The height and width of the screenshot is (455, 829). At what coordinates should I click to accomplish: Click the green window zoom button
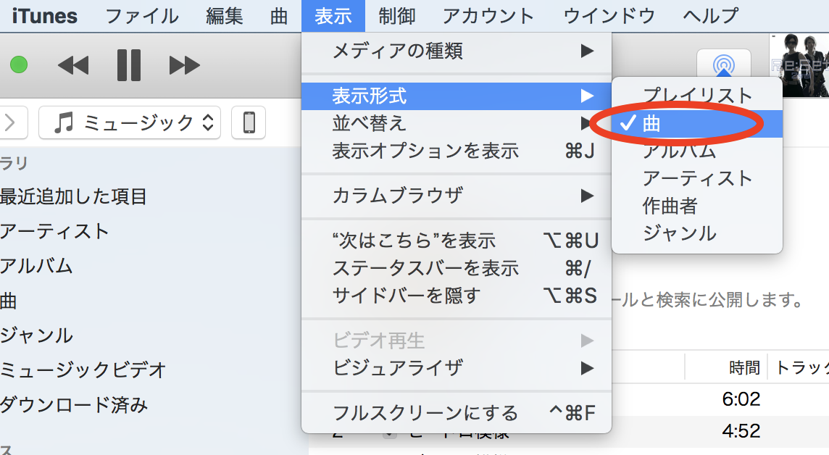(x=19, y=65)
